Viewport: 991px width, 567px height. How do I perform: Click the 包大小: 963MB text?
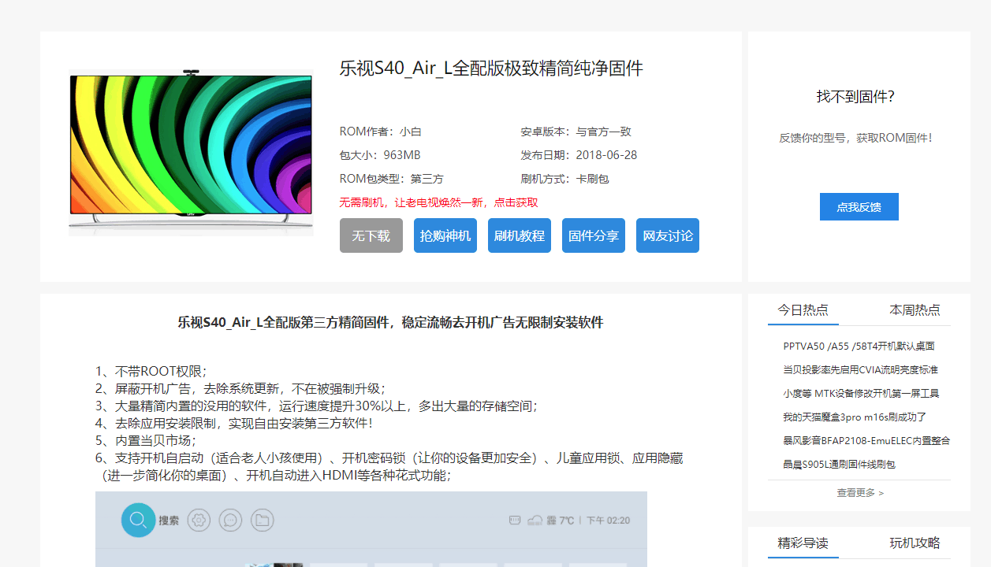(x=380, y=155)
